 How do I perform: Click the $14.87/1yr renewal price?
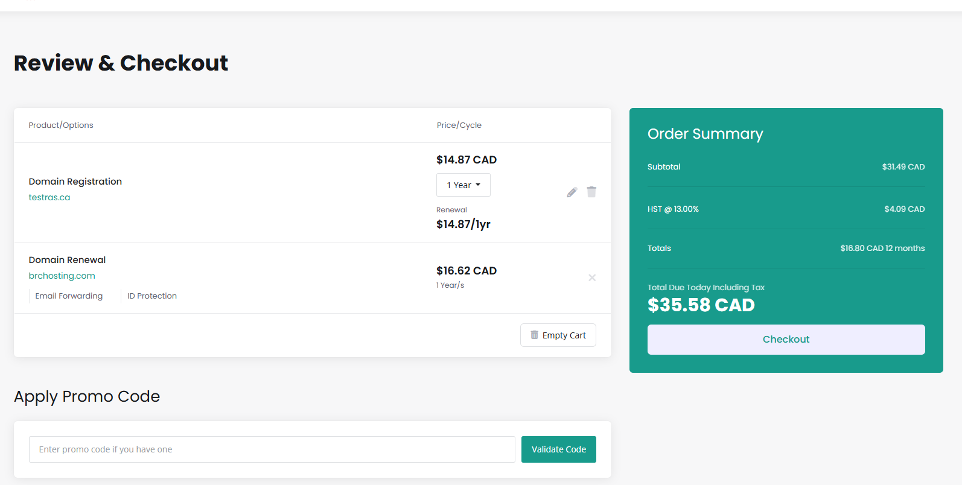[463, 224]
